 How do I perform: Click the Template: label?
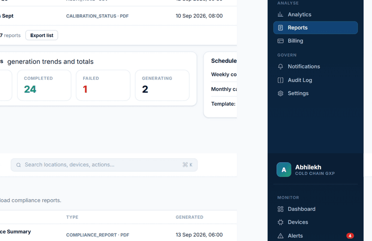tap(223, 104)
